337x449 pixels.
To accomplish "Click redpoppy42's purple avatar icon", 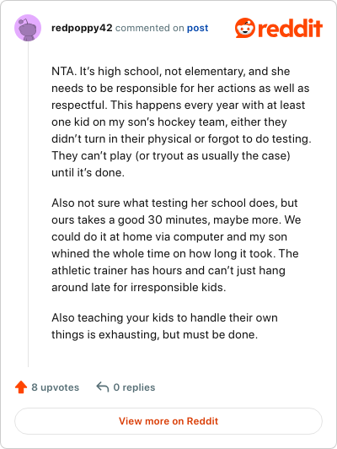I will click(x=28, y=28).
